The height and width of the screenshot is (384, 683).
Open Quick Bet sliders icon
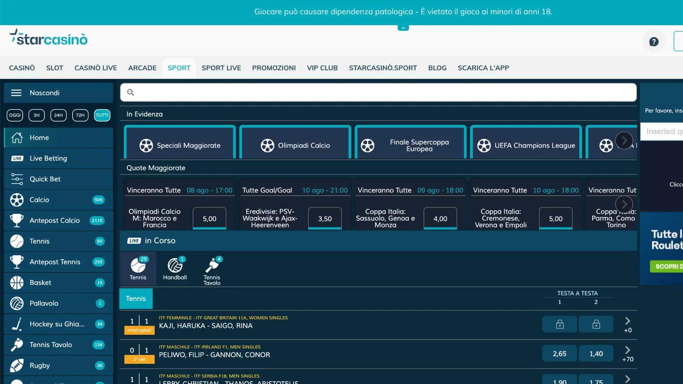[x=17, y=179]
